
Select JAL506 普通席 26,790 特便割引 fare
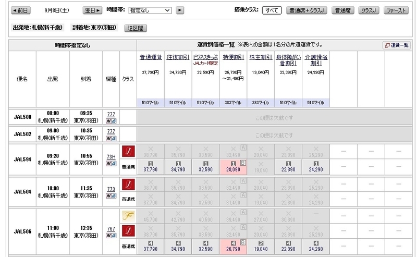[233, 247]
